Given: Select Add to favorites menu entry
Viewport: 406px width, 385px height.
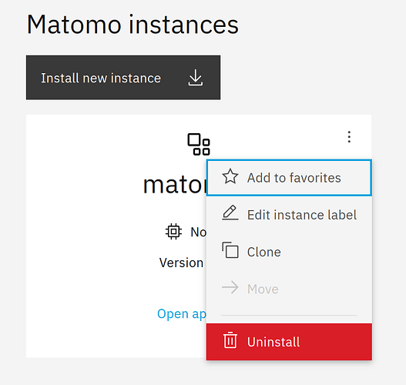Looking at the screenshot, I should (x=289, y=178).
